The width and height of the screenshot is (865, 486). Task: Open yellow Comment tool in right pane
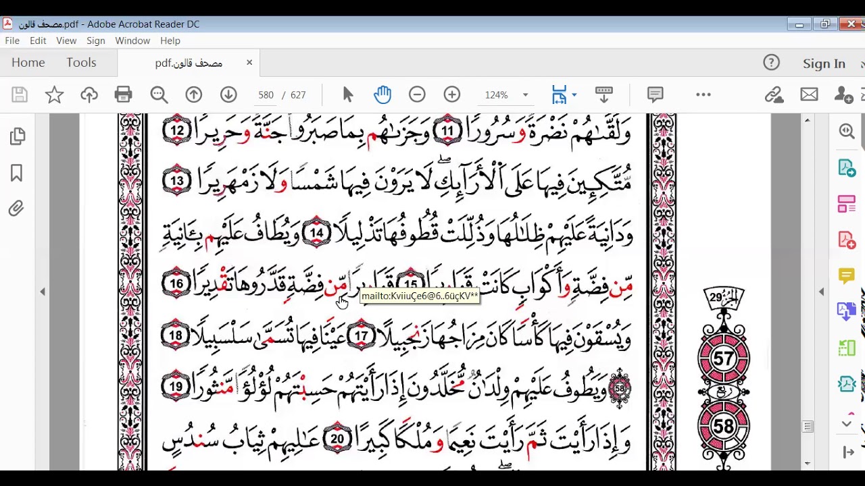[x=847, y=275]
